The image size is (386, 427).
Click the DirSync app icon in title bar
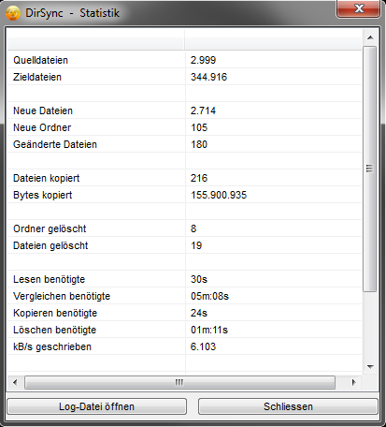(x=13, y=13)
